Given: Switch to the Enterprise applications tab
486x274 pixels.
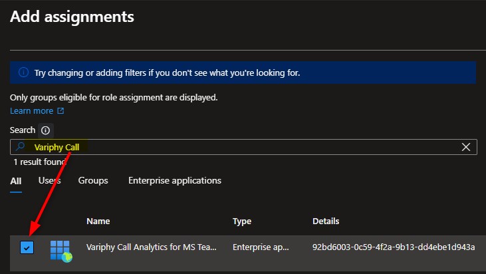Looking at the screenshot, I should click(175, 180).
